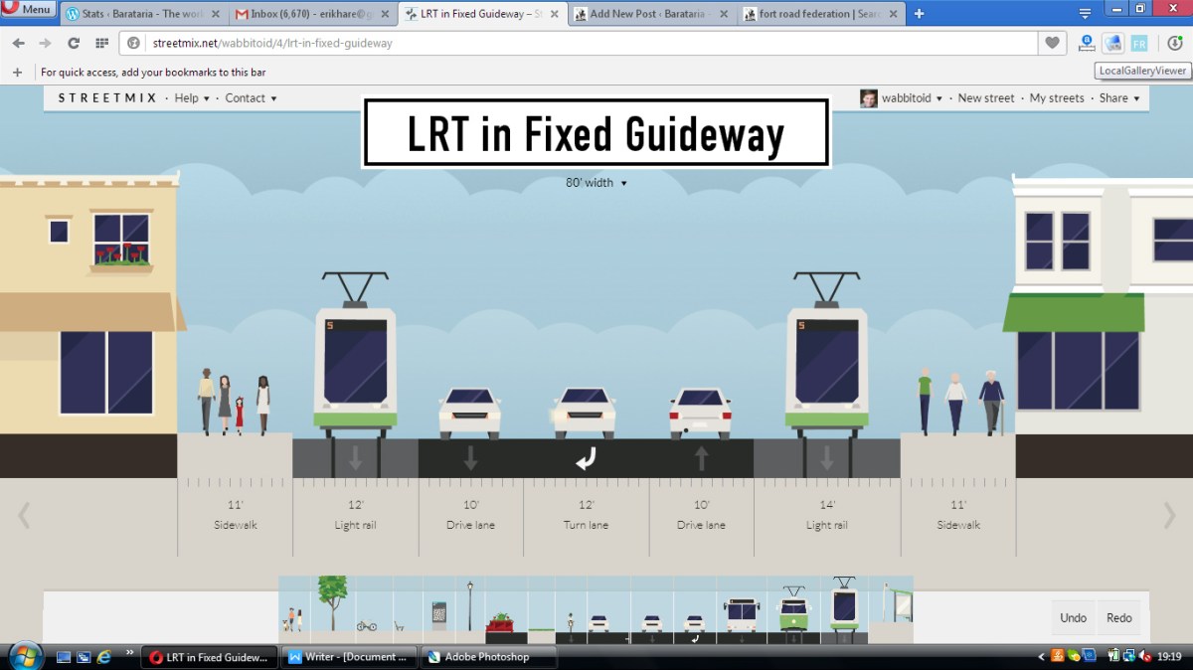This screenshot has width=1193, height=670.
Task: Choose the street lamp segment in palette
Action: tap(470, 606)
